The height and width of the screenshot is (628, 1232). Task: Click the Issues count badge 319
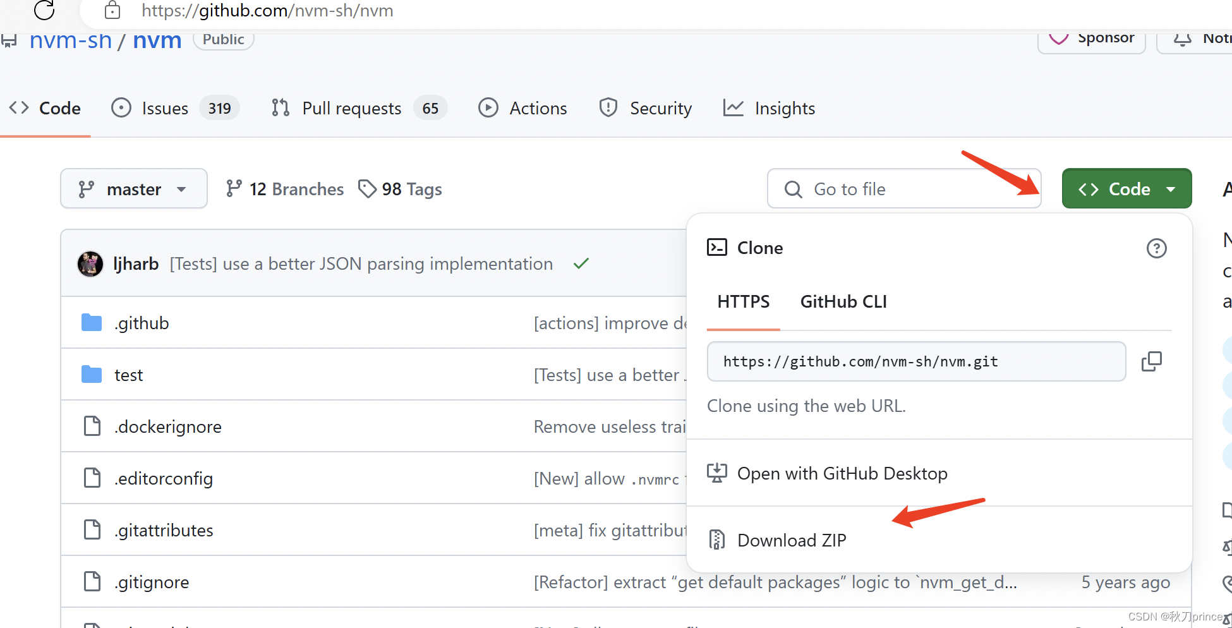pyautogui.click(x=219, y=108)
